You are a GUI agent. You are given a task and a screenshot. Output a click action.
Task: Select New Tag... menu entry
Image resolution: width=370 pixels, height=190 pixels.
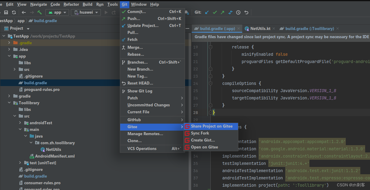[152, 76]
